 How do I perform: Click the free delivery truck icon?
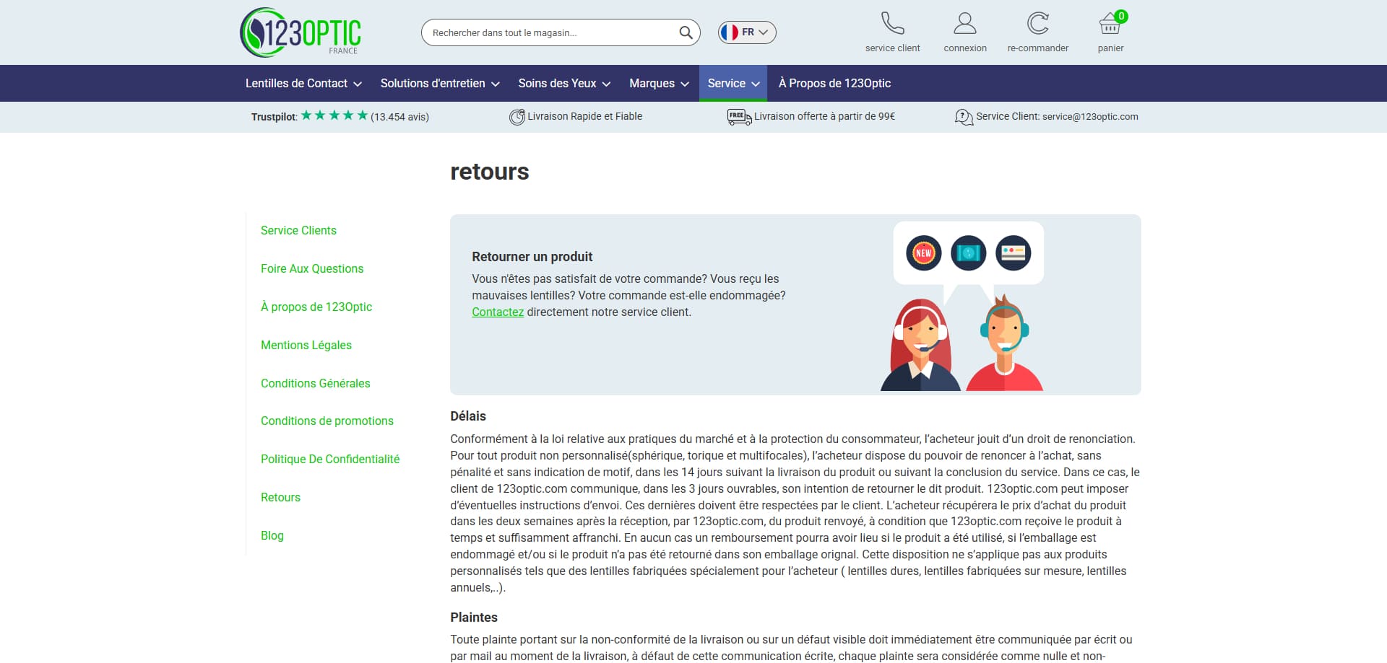point(739,117)
